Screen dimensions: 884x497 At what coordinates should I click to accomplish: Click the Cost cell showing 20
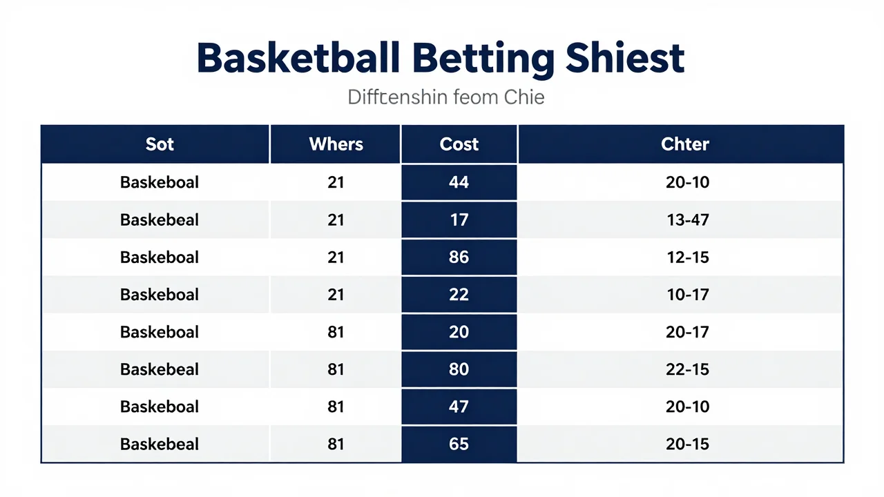pyautogui.click(x=459, y=332)
